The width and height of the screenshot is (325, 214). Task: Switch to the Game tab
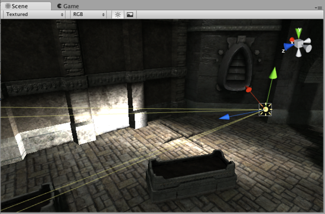click(x=68, y=6)
